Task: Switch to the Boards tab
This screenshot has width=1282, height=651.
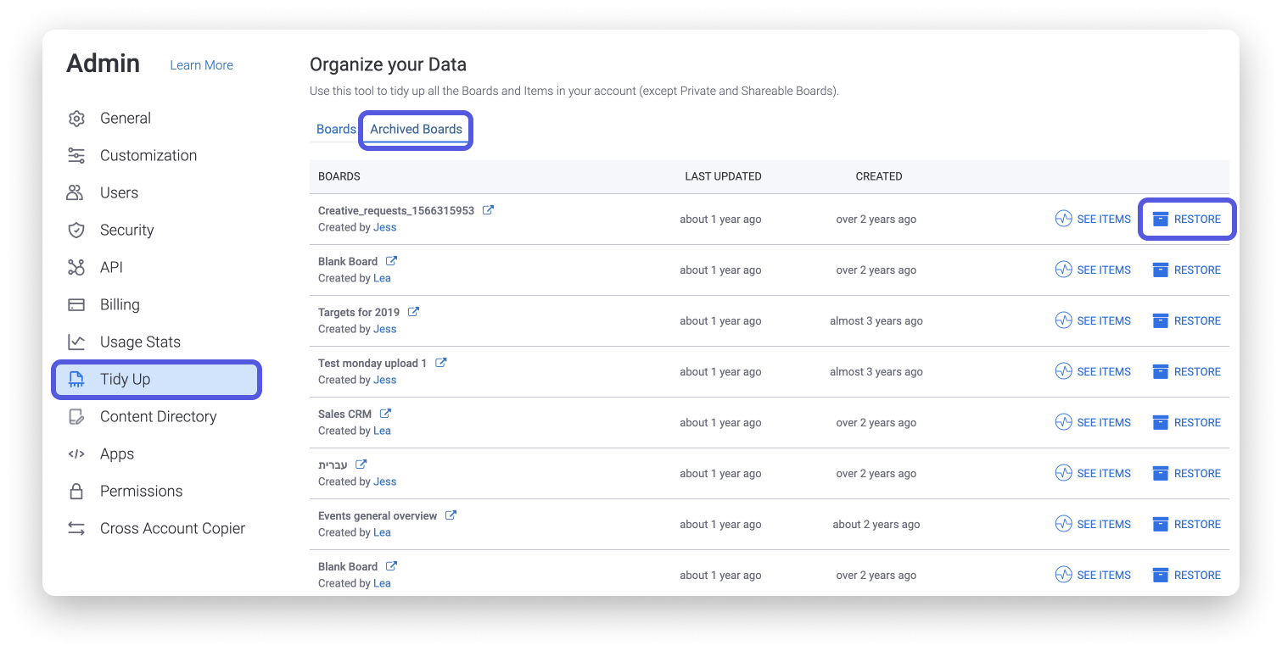Action: 336,129
